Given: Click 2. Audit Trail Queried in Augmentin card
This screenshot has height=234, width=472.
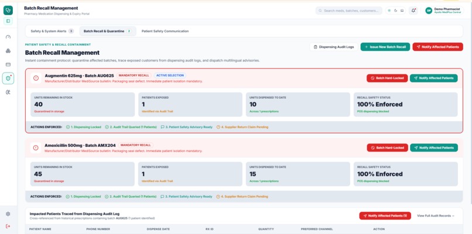Looking at the screenshot, I should [131, 127].
